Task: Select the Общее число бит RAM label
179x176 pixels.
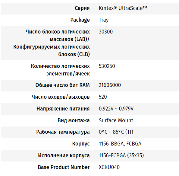Action: point(63,85)
